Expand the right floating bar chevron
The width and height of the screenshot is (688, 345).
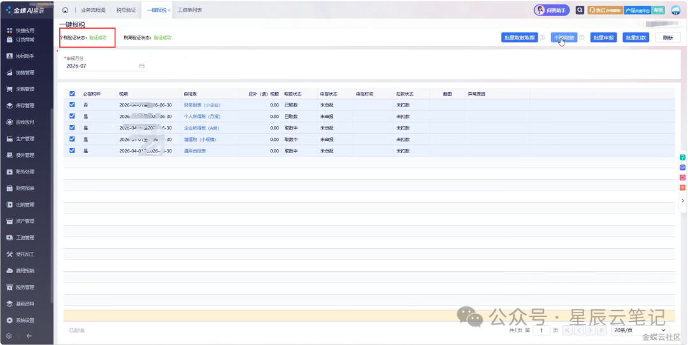point(682,200)
